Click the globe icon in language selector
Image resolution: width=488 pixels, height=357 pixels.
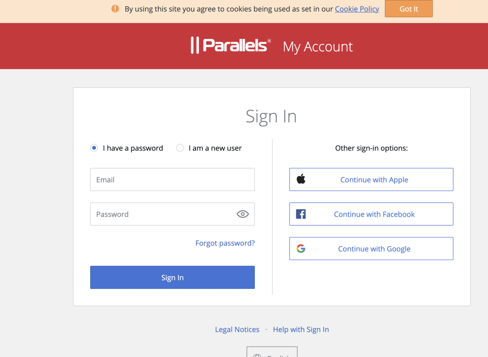point(257,355)
